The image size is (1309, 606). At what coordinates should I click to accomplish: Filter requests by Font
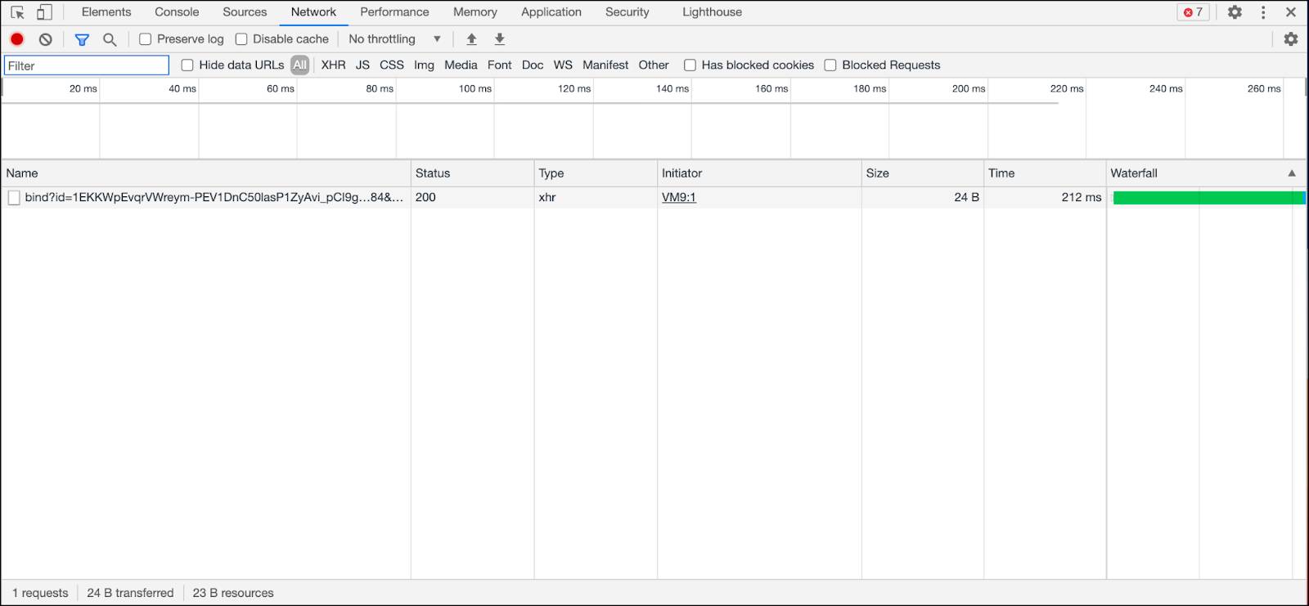tap(499, 65)
